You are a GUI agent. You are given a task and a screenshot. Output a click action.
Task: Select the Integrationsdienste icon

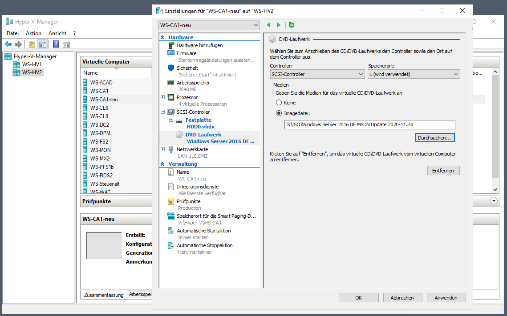(x=171, y=187)
